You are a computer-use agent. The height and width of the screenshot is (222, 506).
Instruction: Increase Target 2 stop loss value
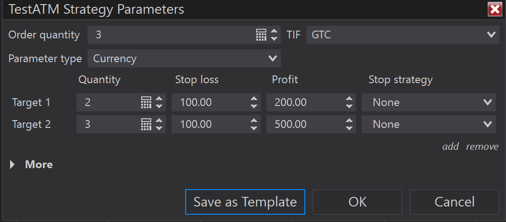click(x=254, y=121)
